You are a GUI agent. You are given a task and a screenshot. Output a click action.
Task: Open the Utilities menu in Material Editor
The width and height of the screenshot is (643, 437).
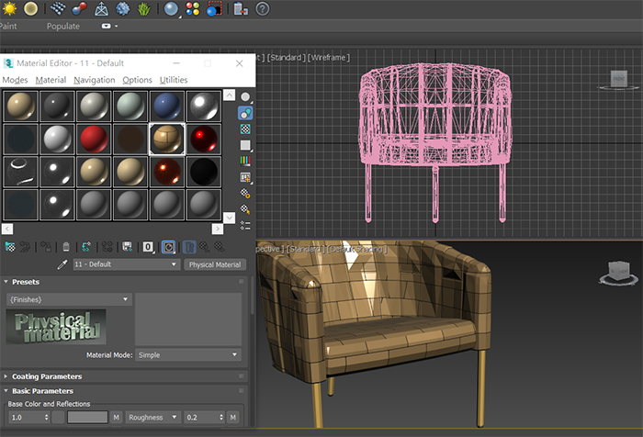pyautogui.click(x=174, y=80)
